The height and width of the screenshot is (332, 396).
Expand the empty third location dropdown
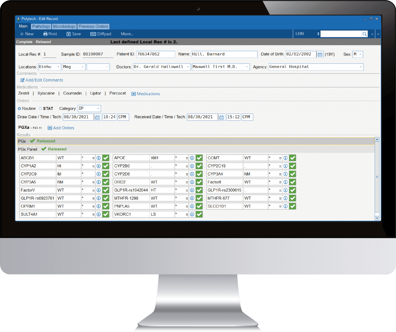click(x=98, y=67)
